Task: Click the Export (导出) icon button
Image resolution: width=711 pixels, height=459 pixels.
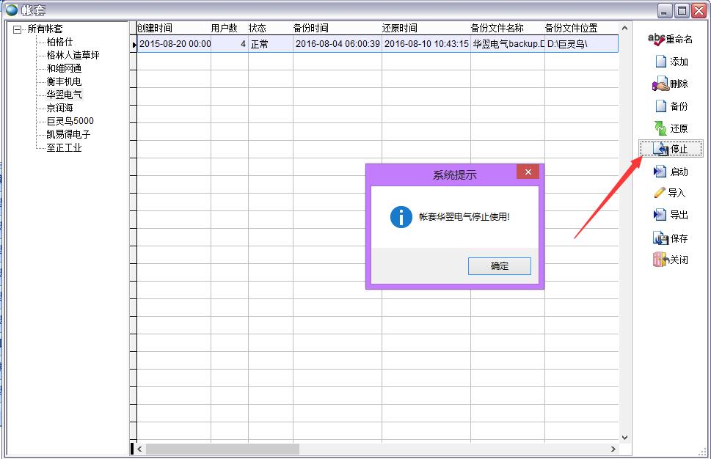Action: tap(660, 216)
